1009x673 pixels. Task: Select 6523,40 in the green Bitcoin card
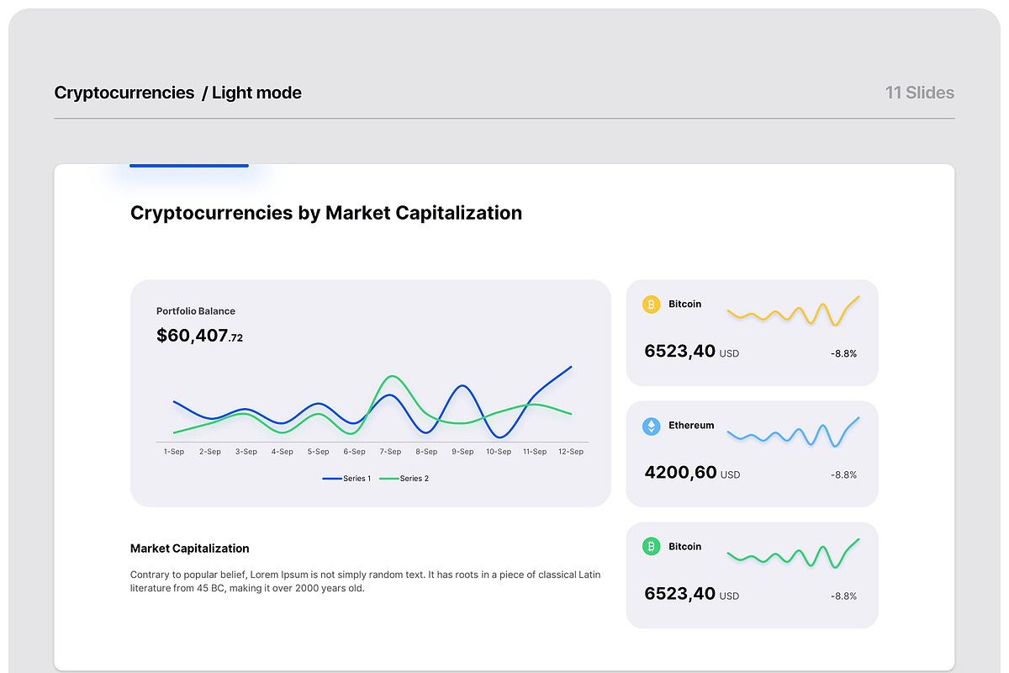tap(680, 594)
